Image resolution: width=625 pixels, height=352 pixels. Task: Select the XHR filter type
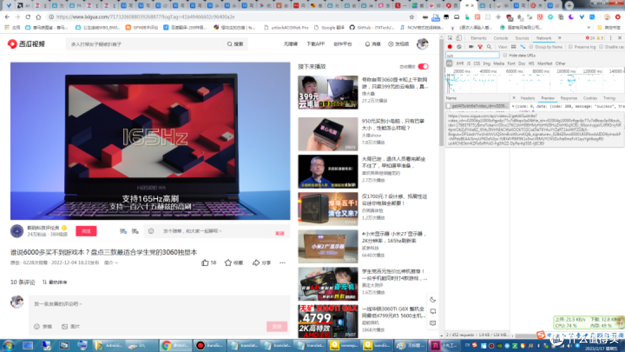pyautogui.click(x=459, y=63)
